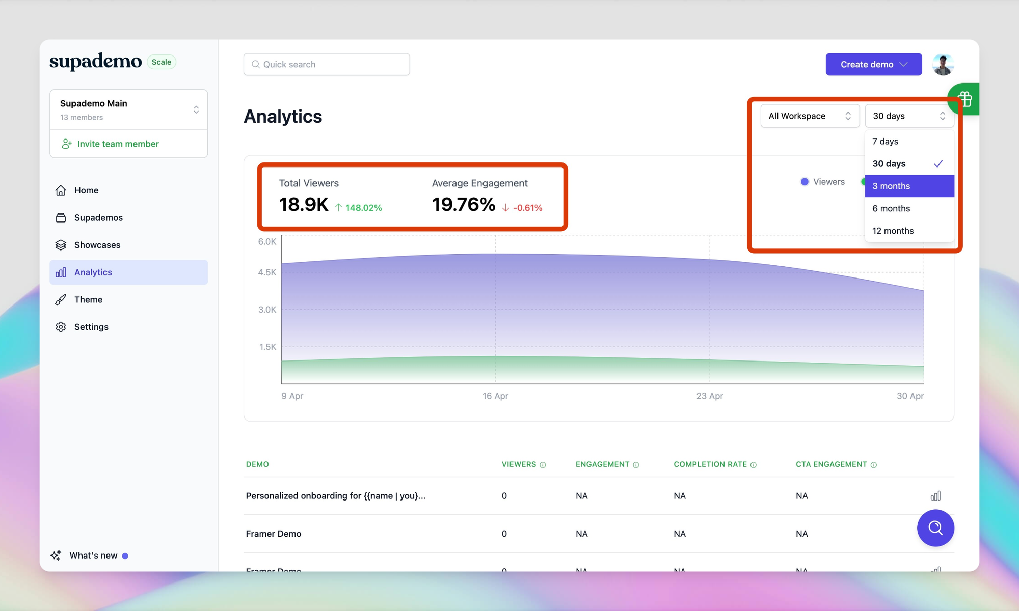Open Theme page in sidebar
This screenshot has width=1019, height=611.
click(x=128, y=300)
